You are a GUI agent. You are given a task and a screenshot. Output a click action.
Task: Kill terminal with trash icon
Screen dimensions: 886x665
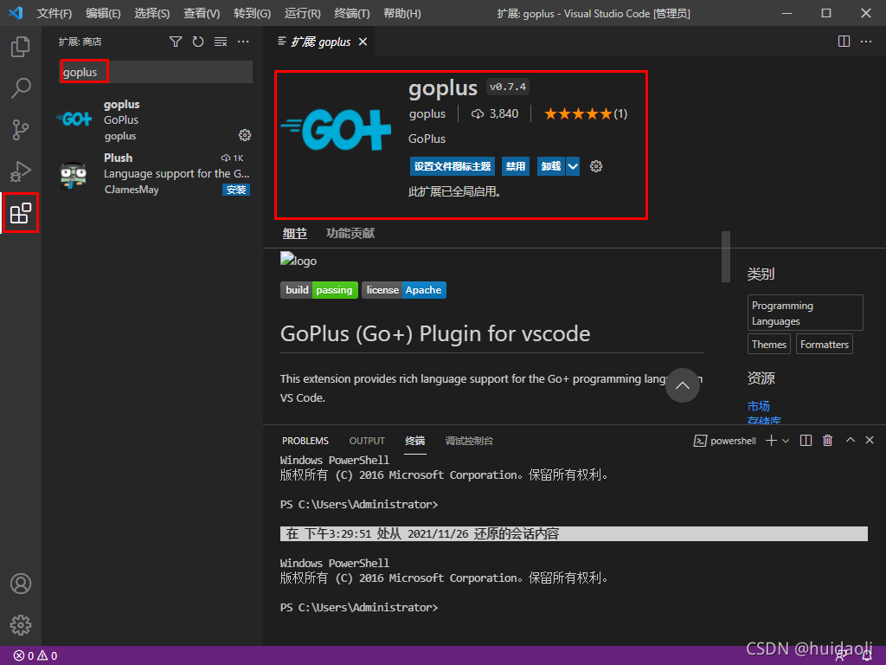828,441
